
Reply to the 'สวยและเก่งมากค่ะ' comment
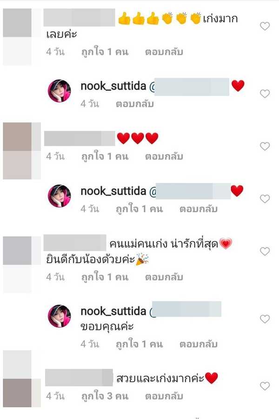pos(164,396)
